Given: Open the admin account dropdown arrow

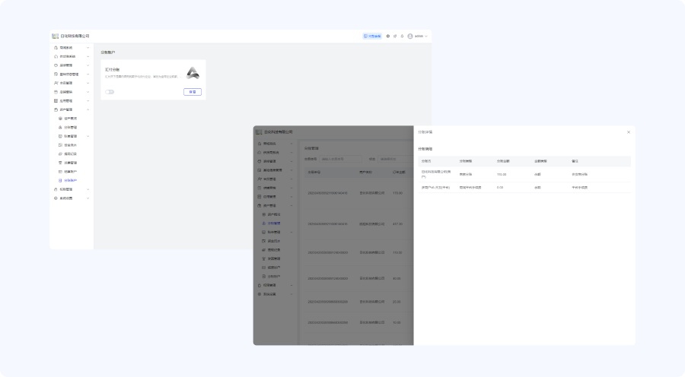Looking at the screenshot, I should click(x=426, y=36).
